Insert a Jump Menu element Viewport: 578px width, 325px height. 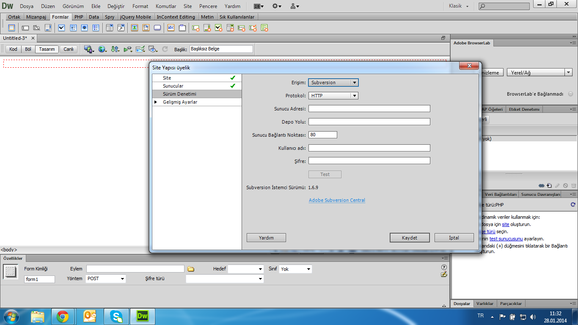tap(121, 28)
